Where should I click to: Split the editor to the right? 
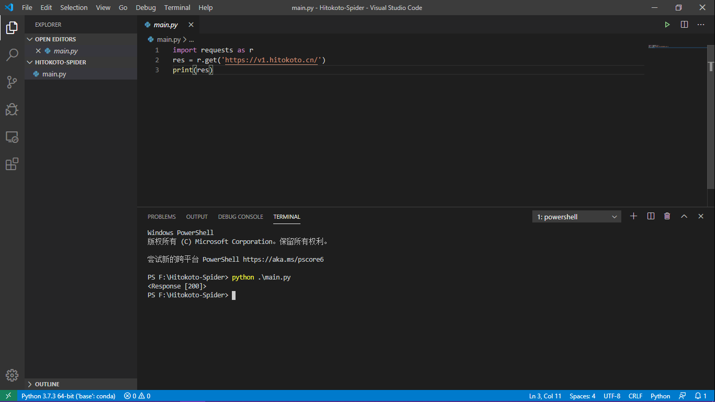click(684, 25)
